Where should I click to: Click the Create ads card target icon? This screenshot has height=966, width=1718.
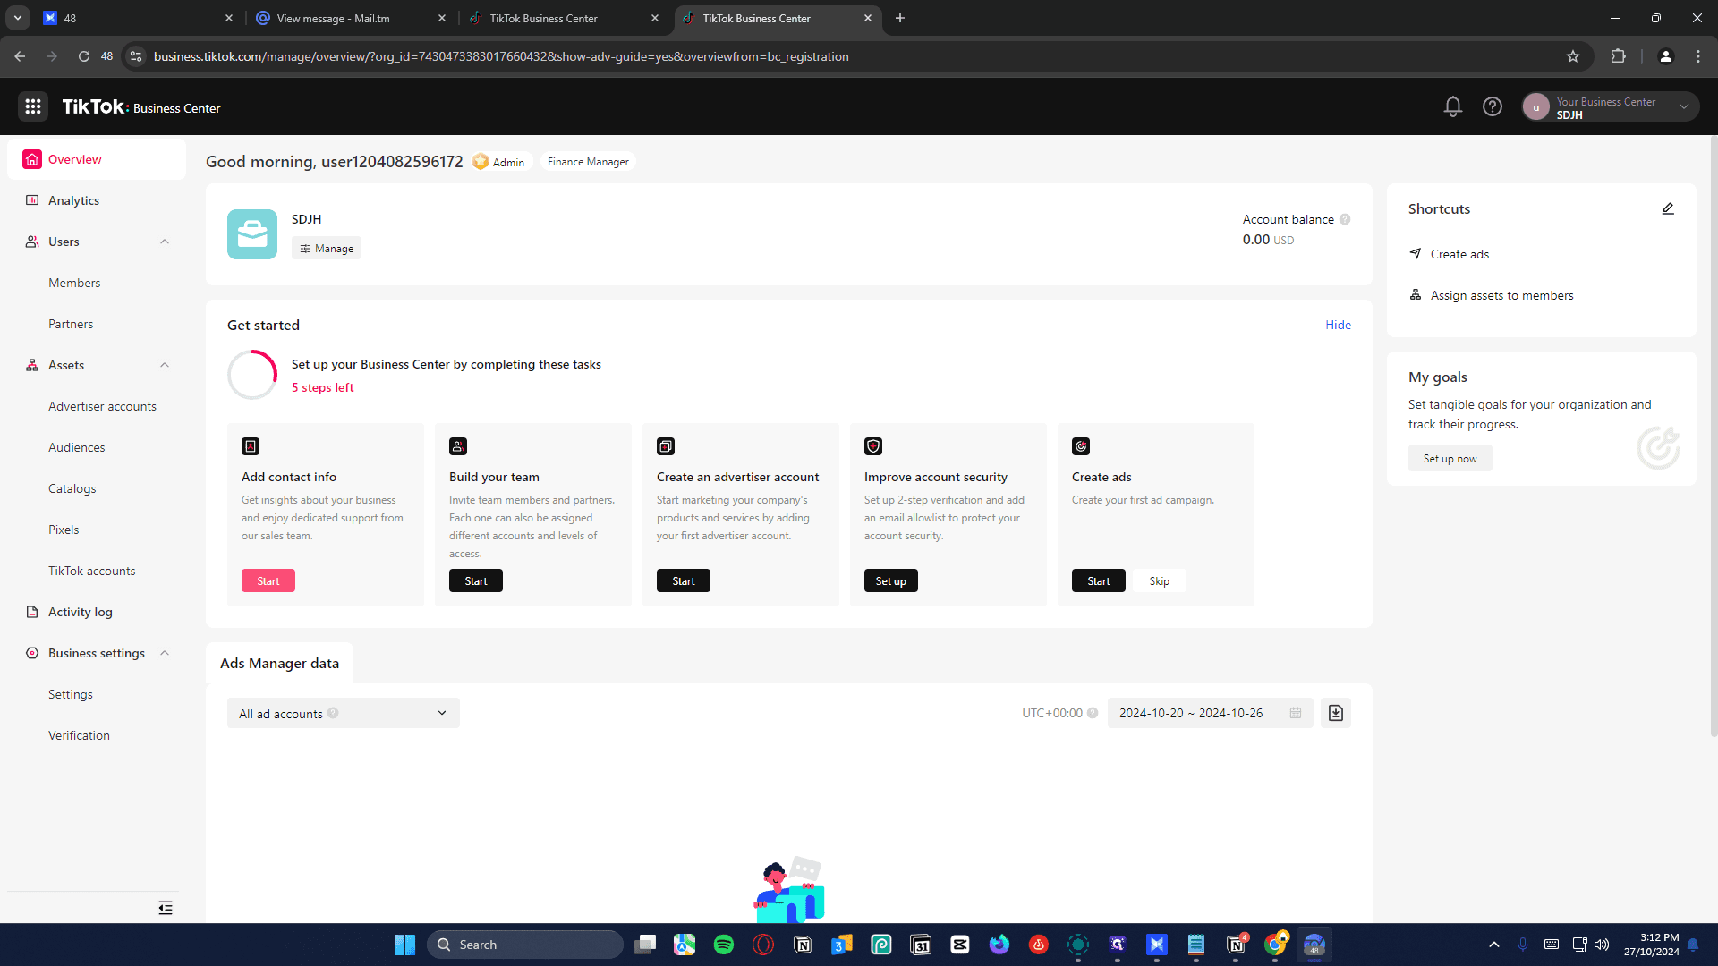(1081, 446)
